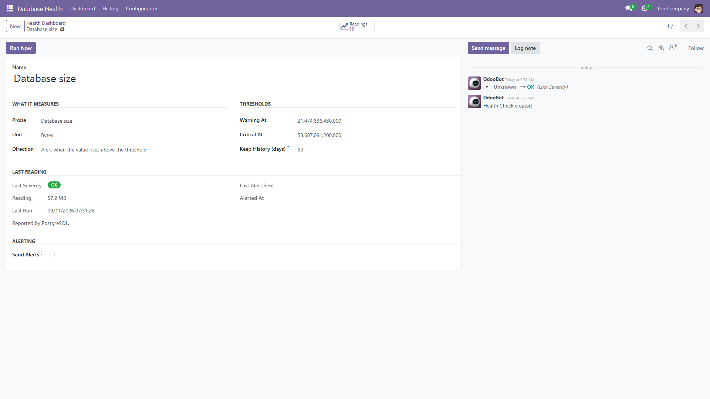Image resolution: width=710 pixels, height=399 pixels.
Task: Click the 57.2 MB reading value
Action: 57,198
